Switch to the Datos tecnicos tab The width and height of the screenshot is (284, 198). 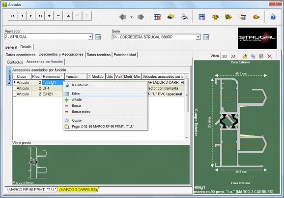coord(99,55)
